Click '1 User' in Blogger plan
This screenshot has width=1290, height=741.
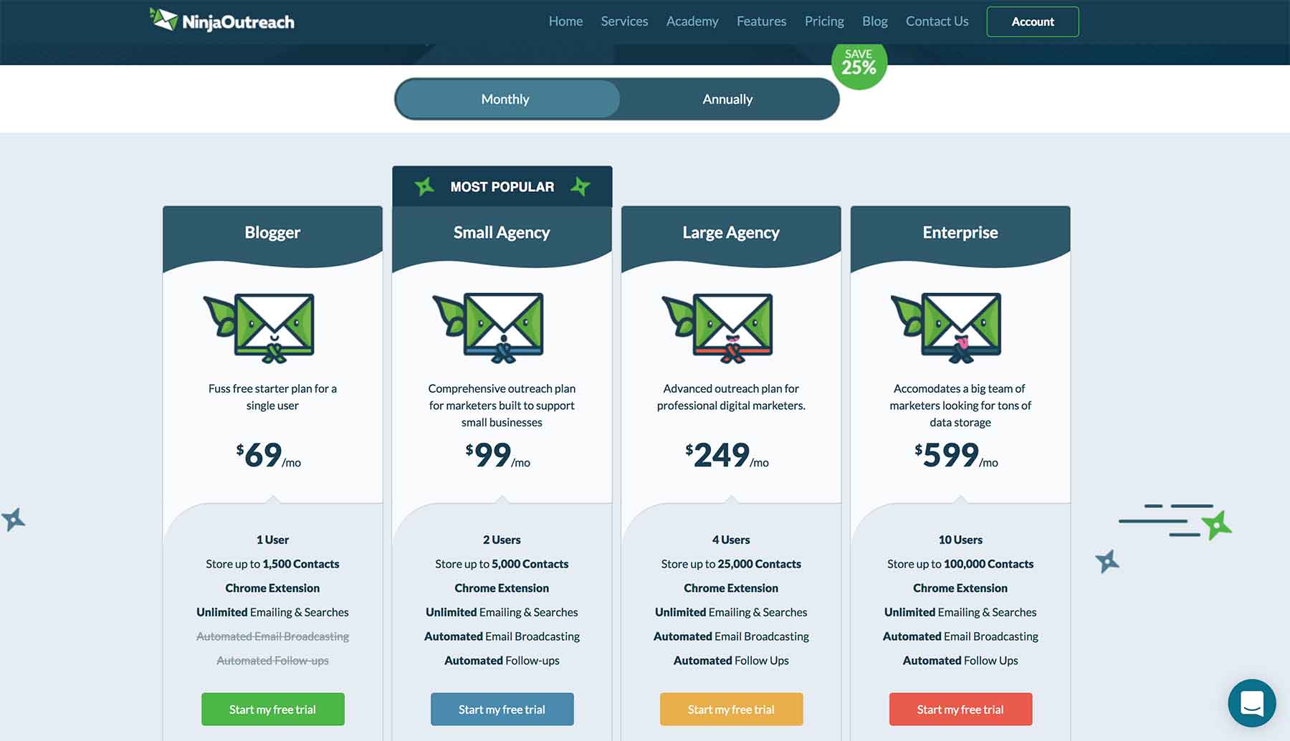pos(272,540)
